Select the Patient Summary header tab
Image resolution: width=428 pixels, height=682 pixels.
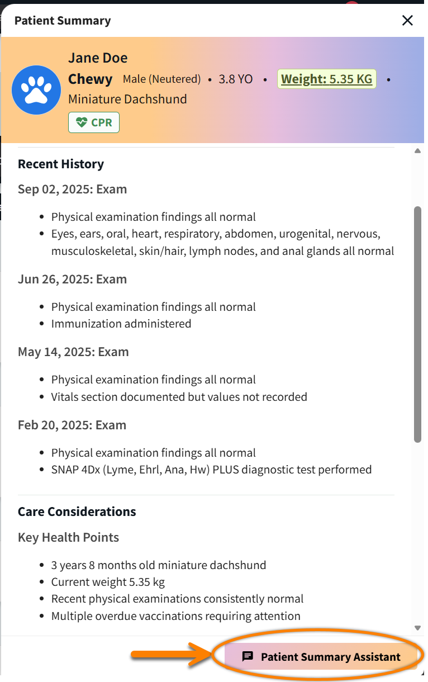(x=62, y=20)
